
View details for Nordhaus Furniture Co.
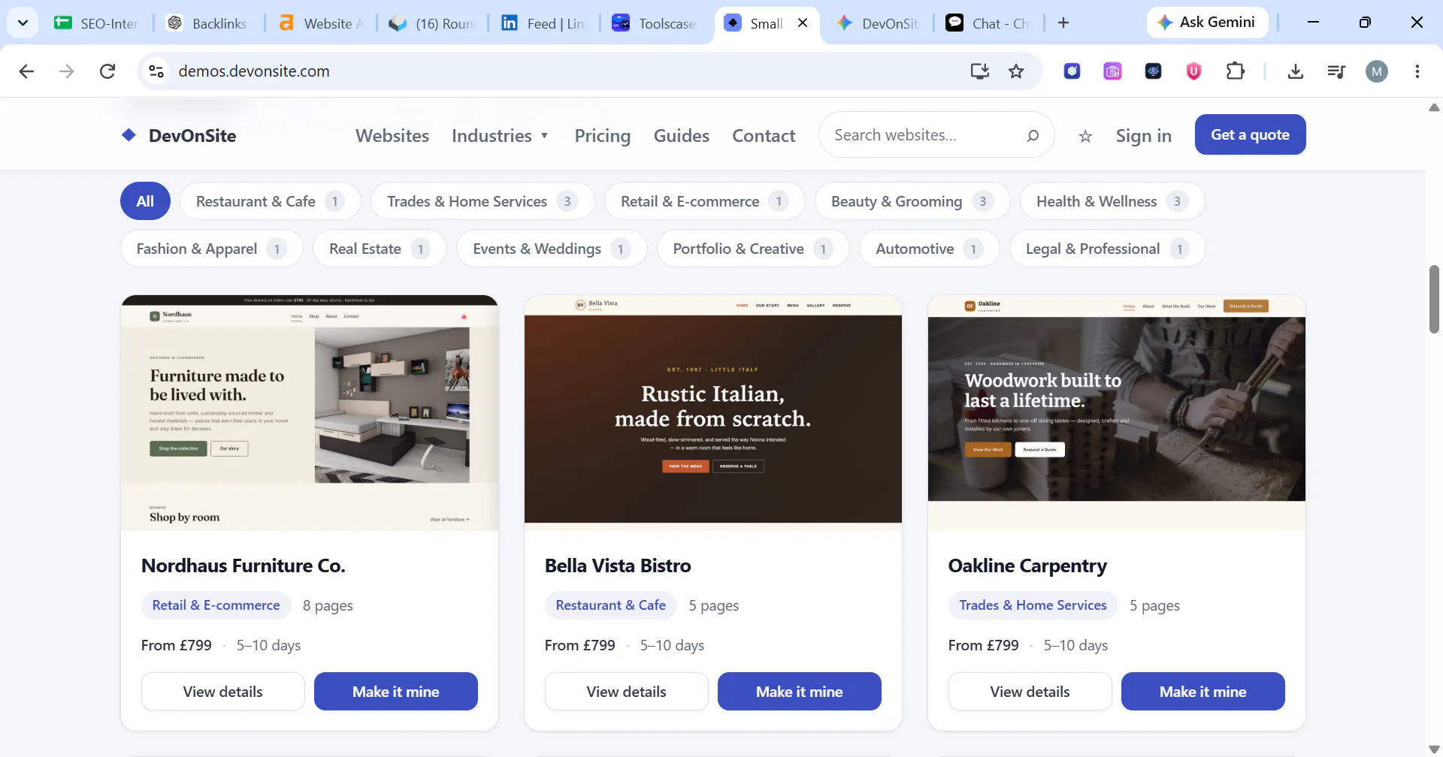223,692
